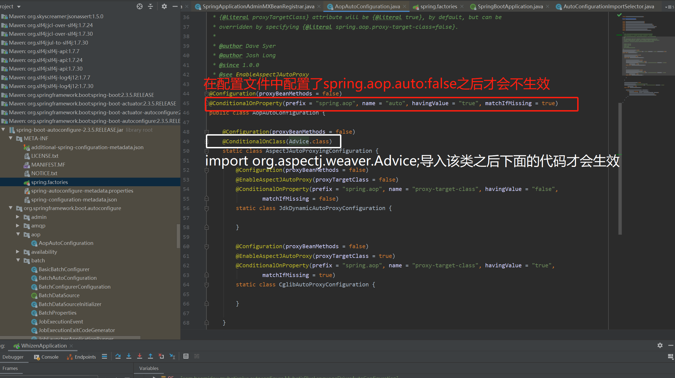The height and width of the screenshot is (378, 675).
Task: Select BatchAutoConfiguration class in tree
Action: click(x=68, y=278)
